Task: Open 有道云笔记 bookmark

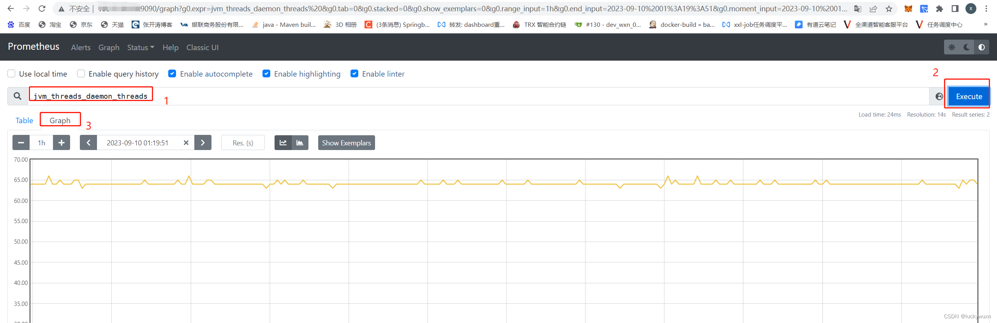Action: point(816,24)
